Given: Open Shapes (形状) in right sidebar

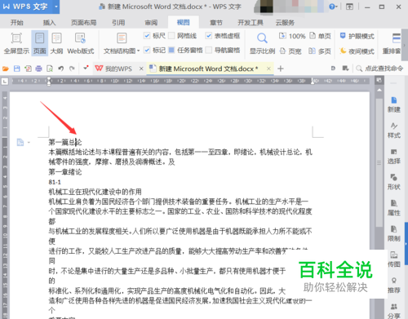Looking at the screenshot, I should coord(394,182).
